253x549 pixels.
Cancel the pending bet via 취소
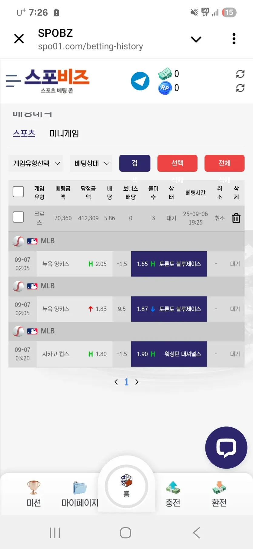[220, 218]
